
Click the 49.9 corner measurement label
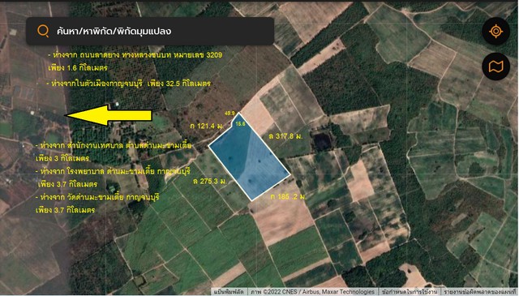point(229,114)
